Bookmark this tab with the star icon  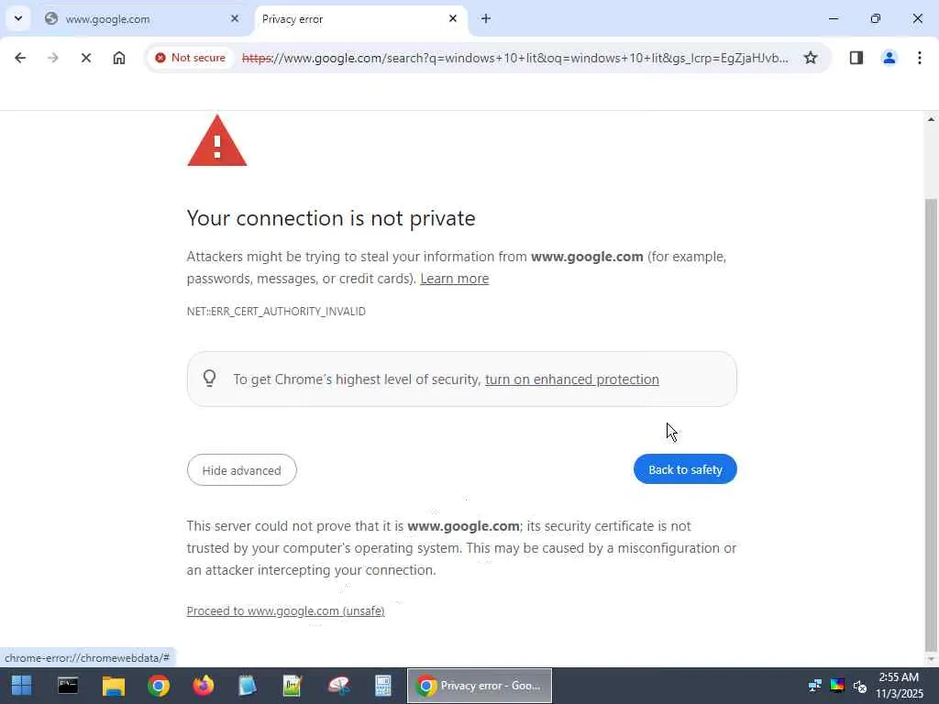(x=811, y=58)
